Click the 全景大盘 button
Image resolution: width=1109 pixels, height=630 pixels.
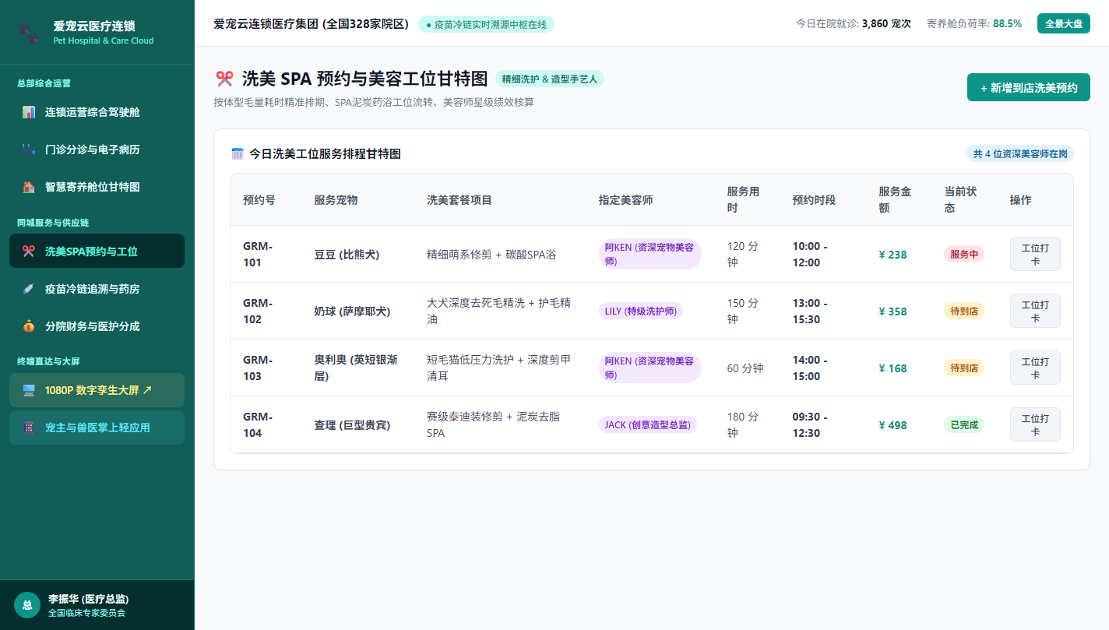click(x=1064, y=23)
